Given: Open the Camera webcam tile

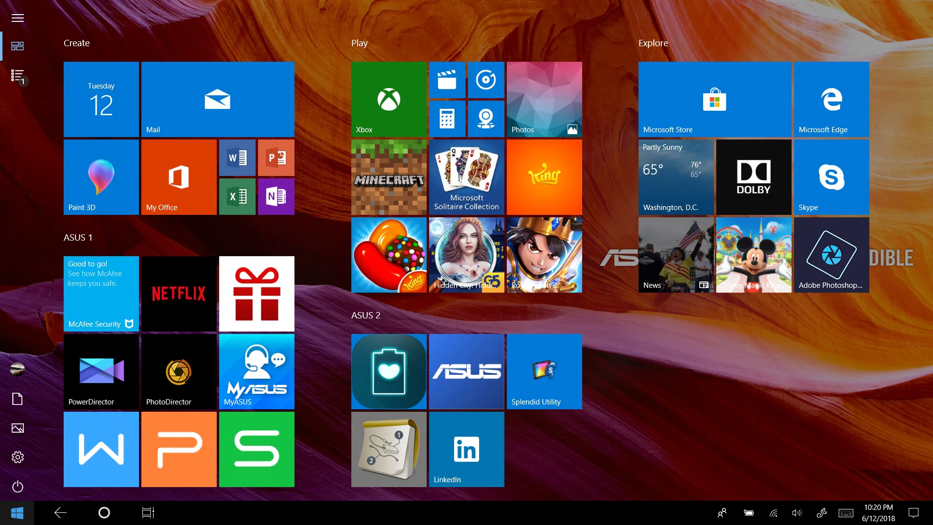Looking at the screenshot, I should (x=486, y=119).
